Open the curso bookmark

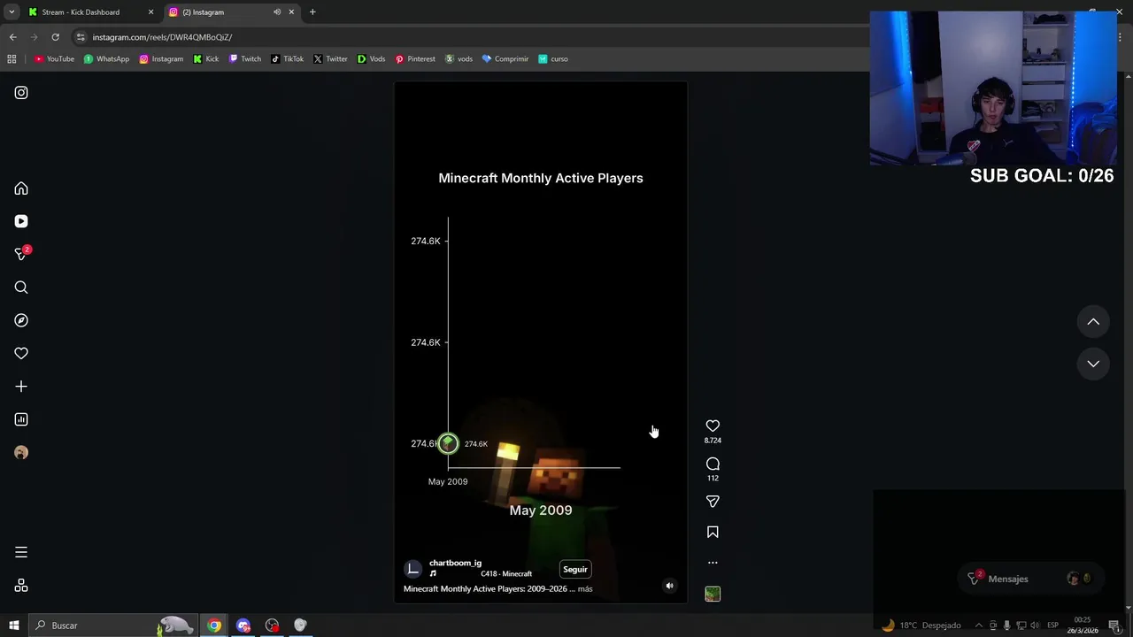[553, 59]
